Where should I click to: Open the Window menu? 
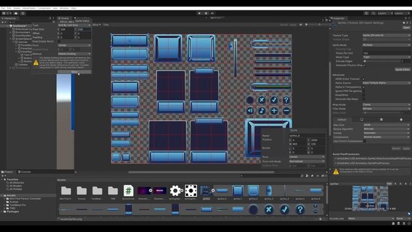pos(64,8)
